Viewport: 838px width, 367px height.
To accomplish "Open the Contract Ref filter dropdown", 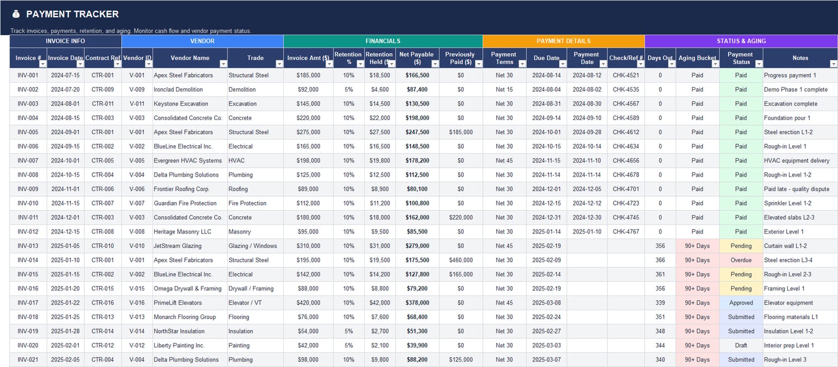I will [117, 64].
